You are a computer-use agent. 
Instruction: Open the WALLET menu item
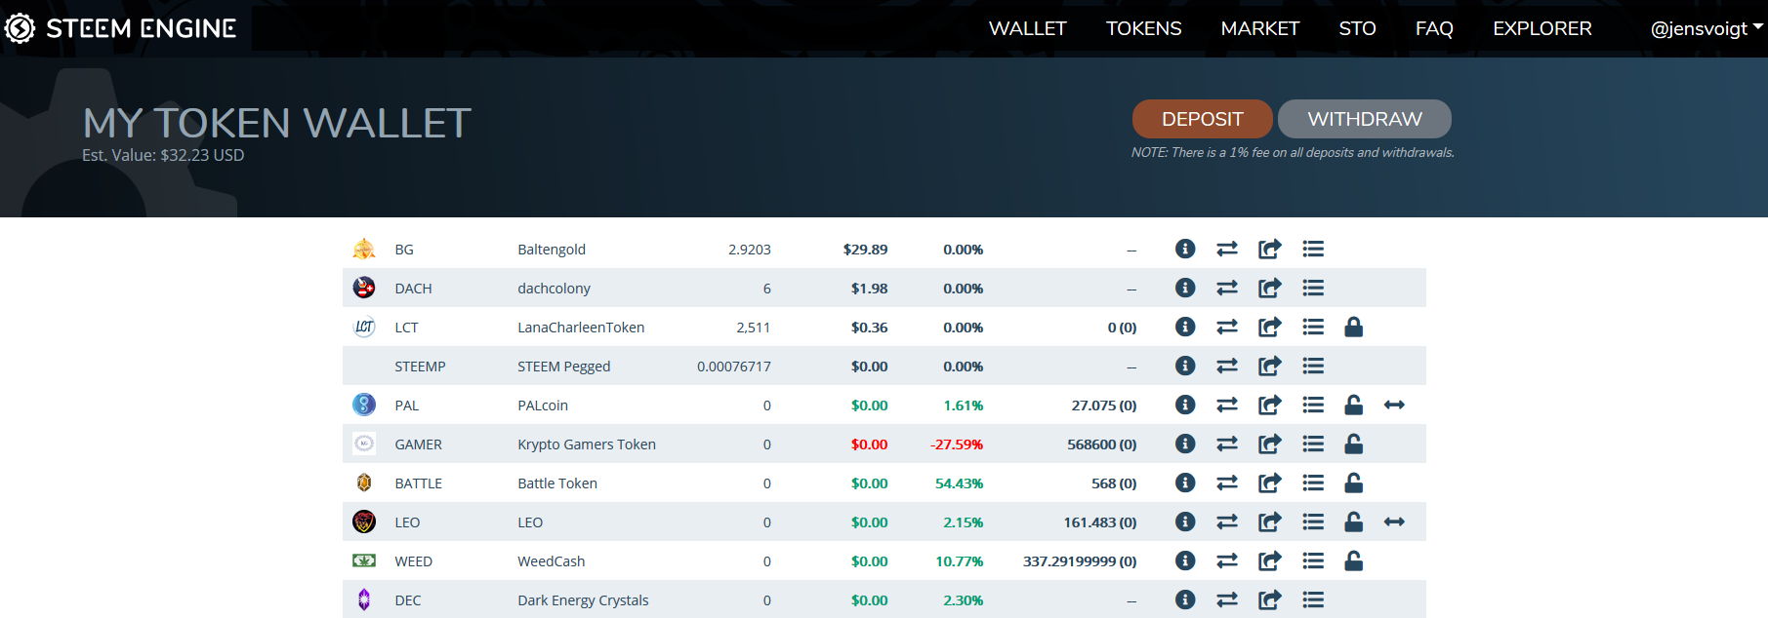point(1028,28)
